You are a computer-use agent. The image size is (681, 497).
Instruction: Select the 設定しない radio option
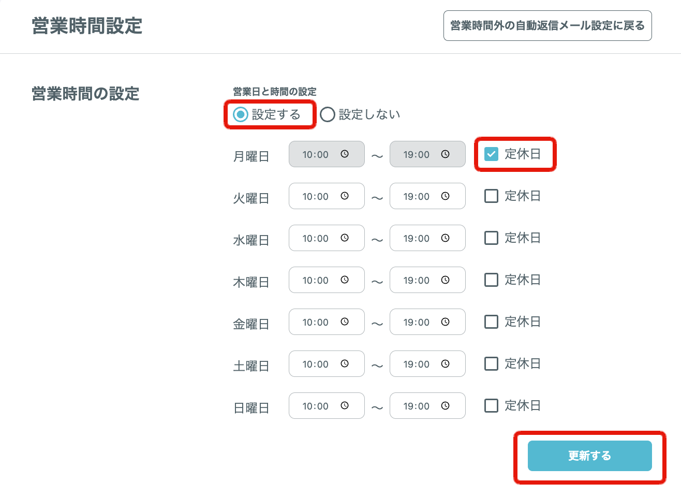328,114
